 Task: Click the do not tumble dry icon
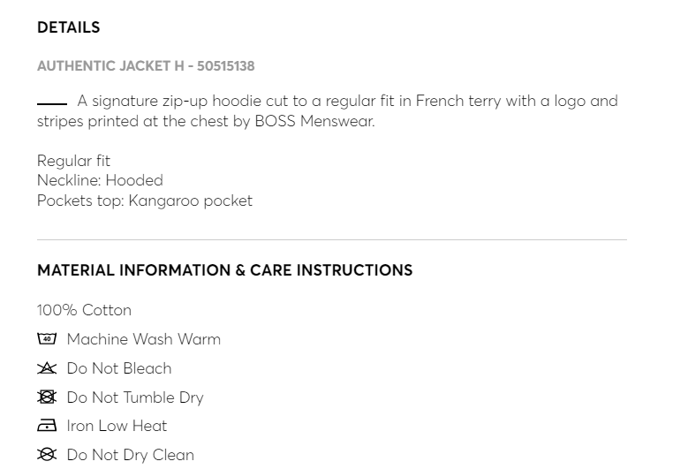tap(47, 397)
